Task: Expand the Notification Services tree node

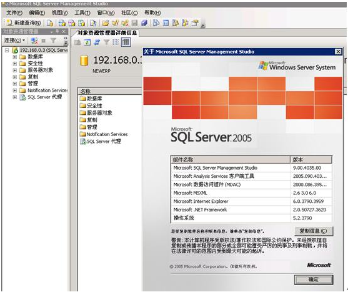Action: point(14,90)
